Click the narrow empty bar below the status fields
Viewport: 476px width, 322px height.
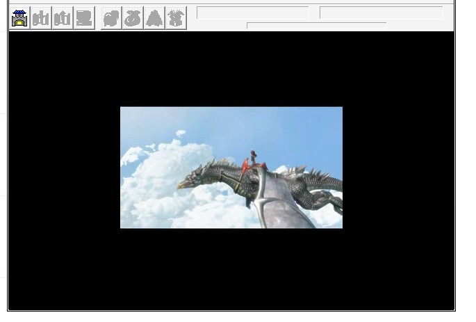tap(316, 26)
